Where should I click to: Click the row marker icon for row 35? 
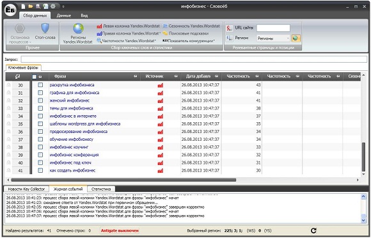[x=9, y=123]
